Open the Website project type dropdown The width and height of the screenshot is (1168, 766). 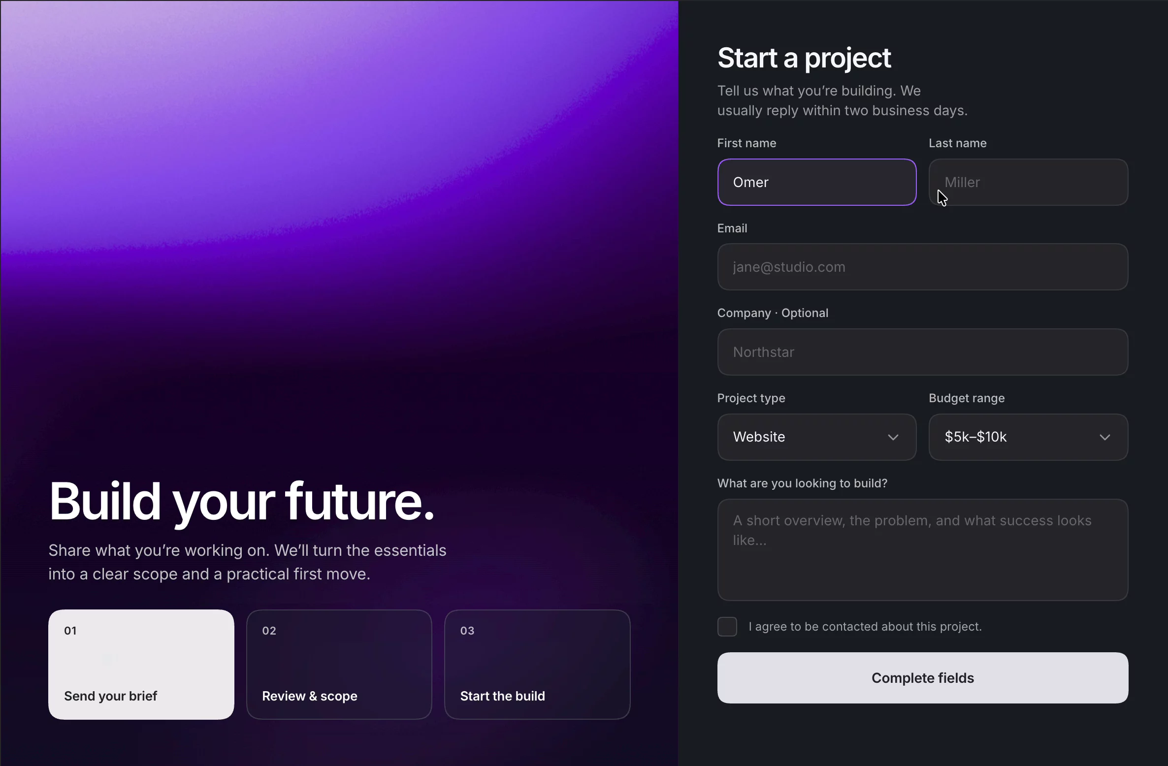pos(816,437)
